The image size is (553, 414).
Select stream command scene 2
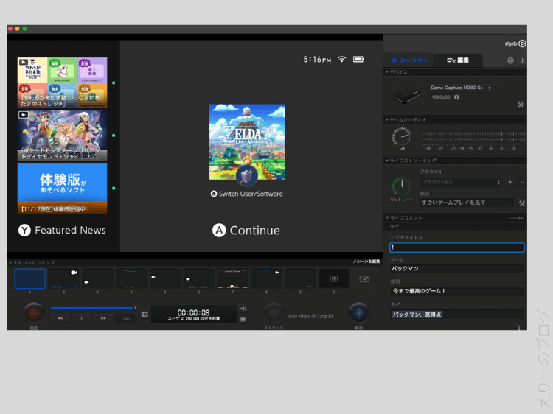pos(64,278)
